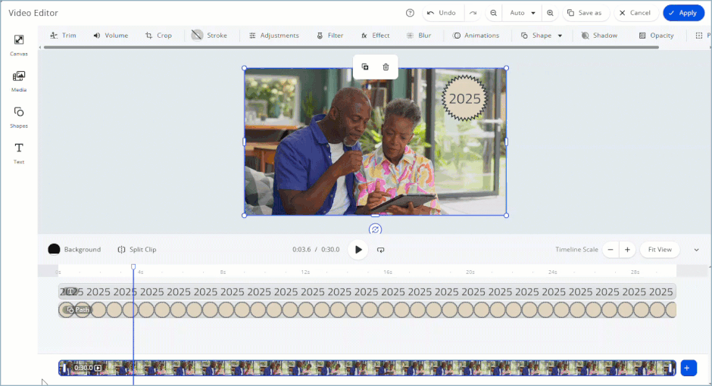Open the Blur settings
Viewport: 712px width, 386px height.
pos(419,36)
